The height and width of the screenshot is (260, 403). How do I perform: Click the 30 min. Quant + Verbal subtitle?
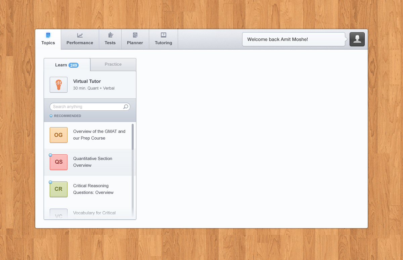click(x=94, y=88)
